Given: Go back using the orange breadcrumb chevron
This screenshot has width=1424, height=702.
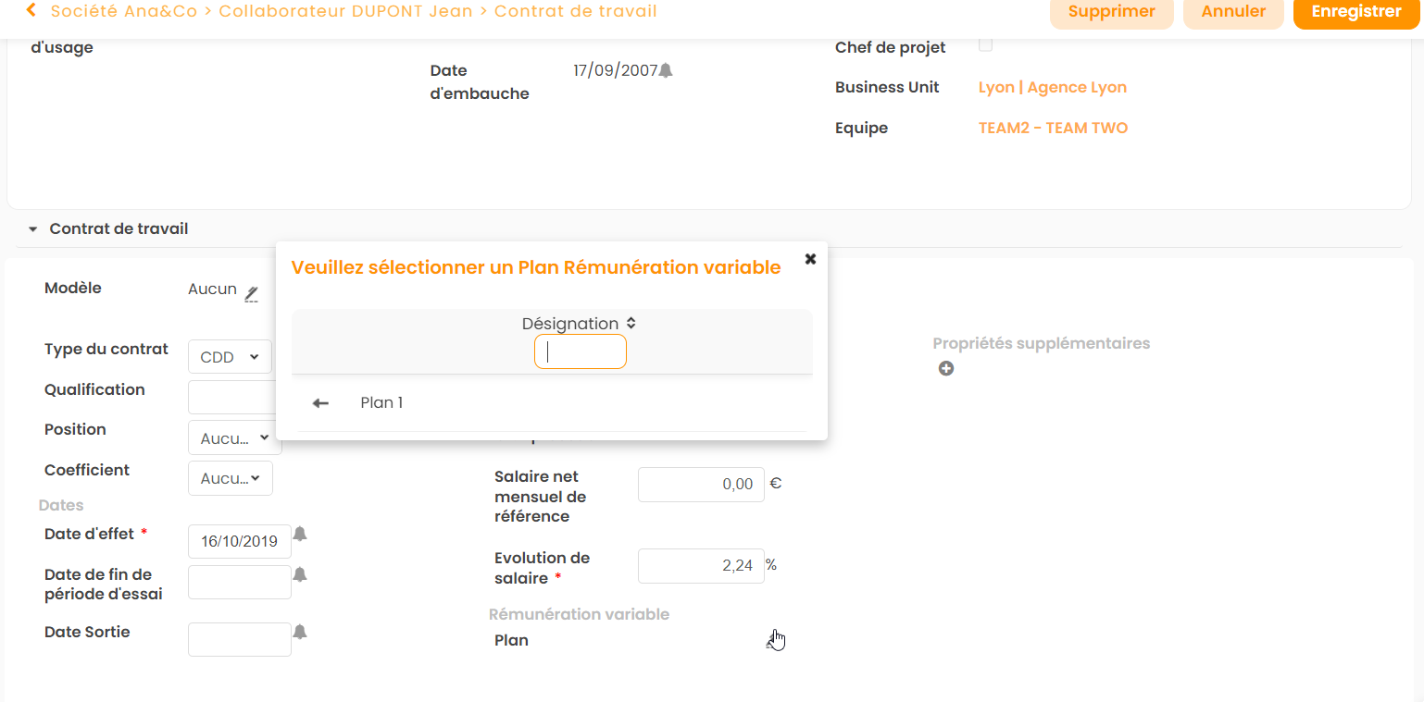Looking at the screenshot, I should pos(31,11).
